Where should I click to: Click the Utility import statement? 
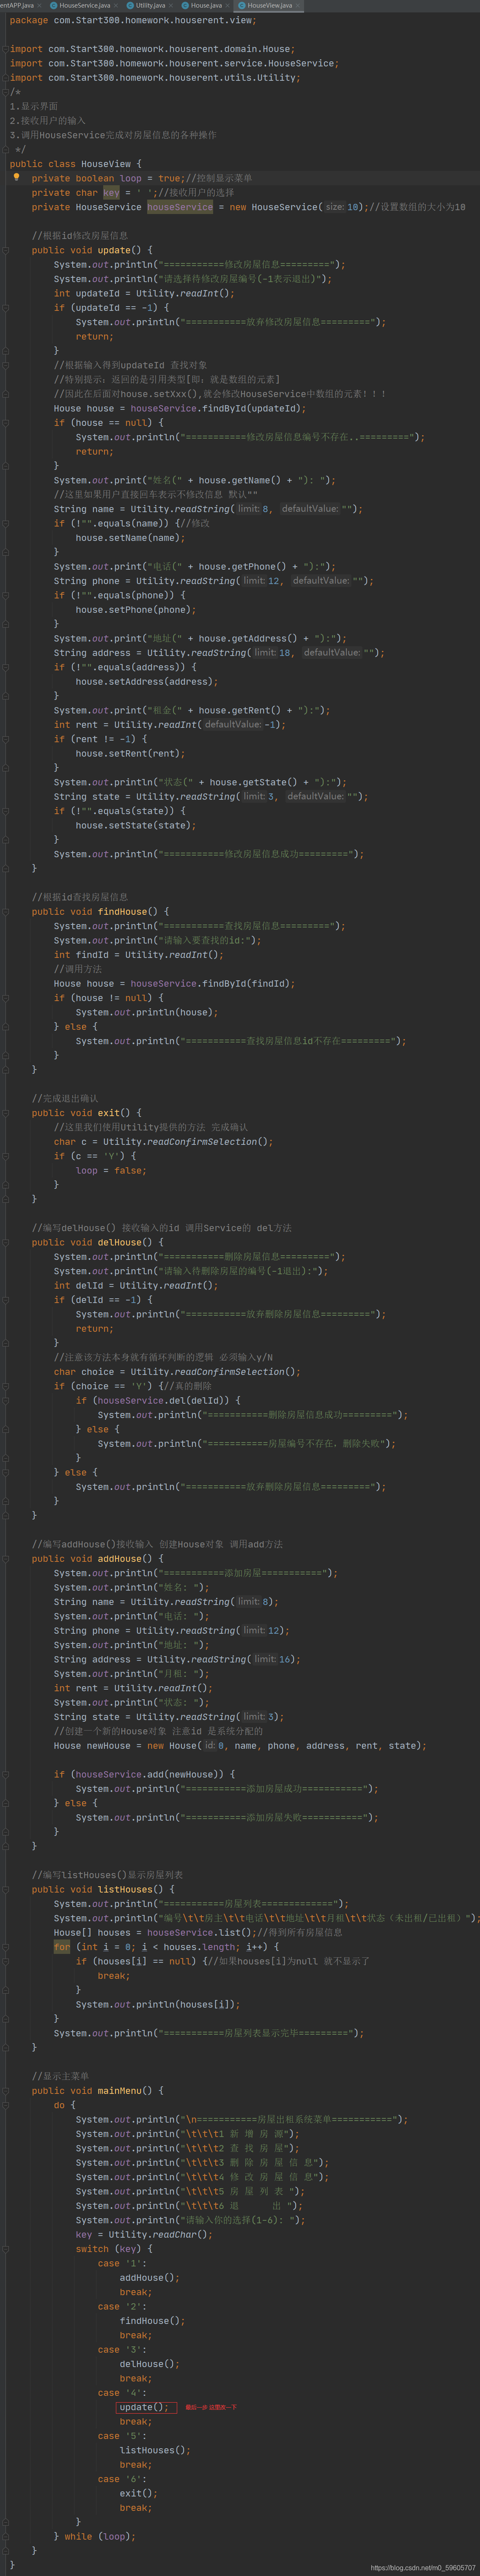coord(155,78)
